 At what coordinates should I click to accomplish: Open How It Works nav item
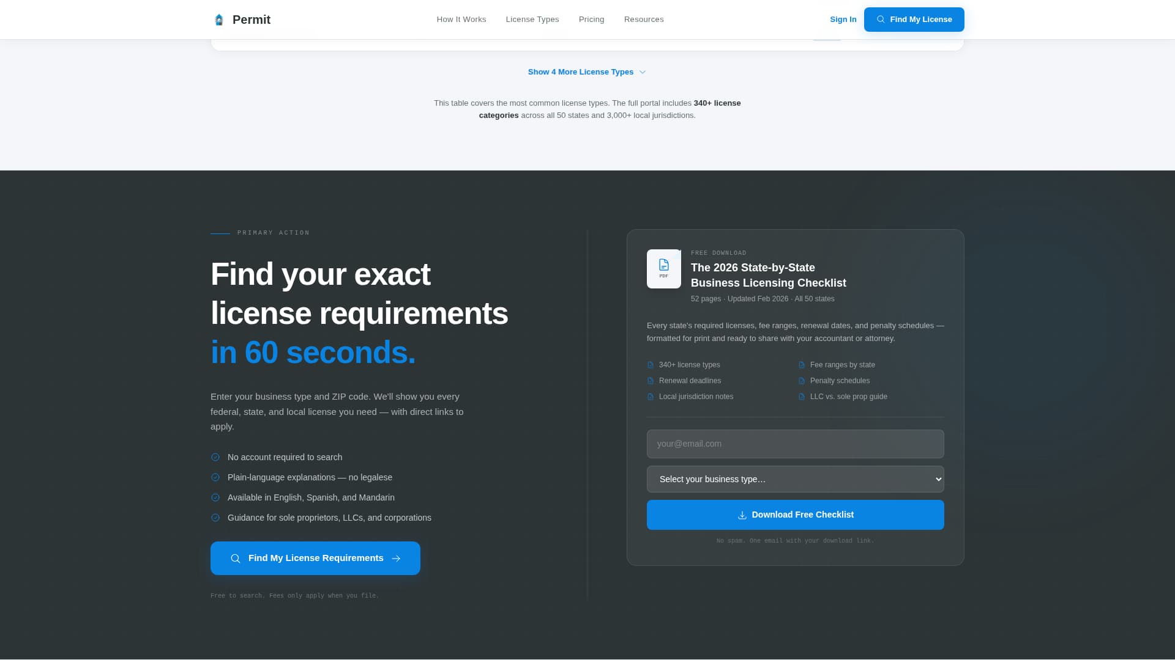[x=461, y=20]
